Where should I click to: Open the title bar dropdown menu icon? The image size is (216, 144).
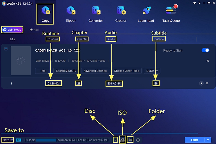[199, 3]
